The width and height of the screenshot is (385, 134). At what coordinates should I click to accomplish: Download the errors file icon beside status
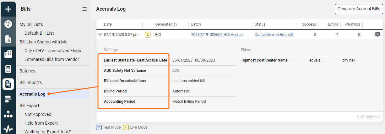tap(292, 35)
